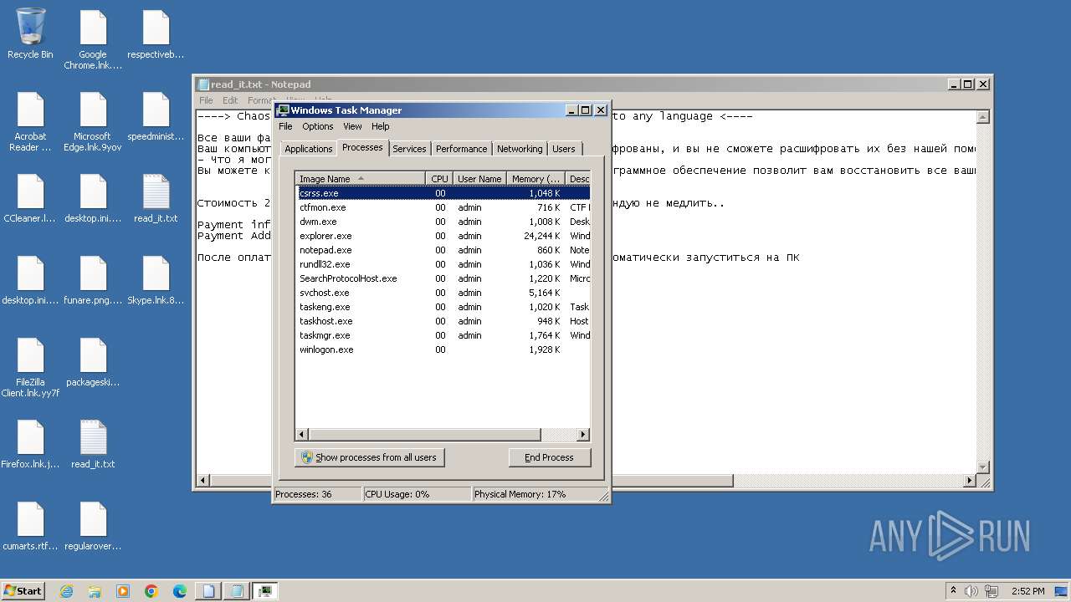
Task: Switch to the Users tab
Action: coord(564,149)
